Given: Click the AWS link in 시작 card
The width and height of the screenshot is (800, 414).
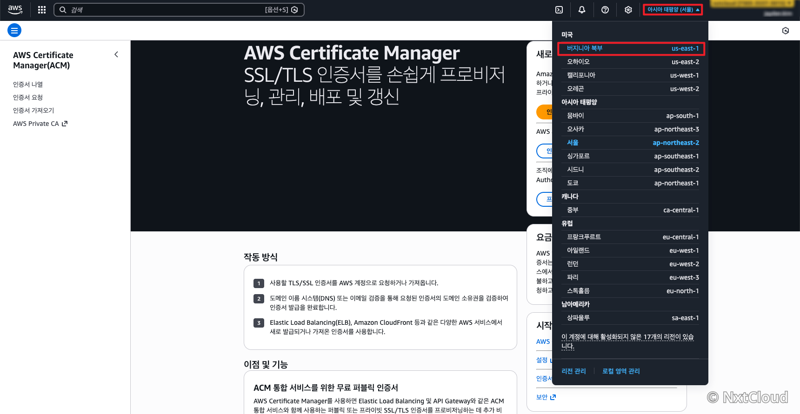Looking at the screenshot, I should pos(543,342).
